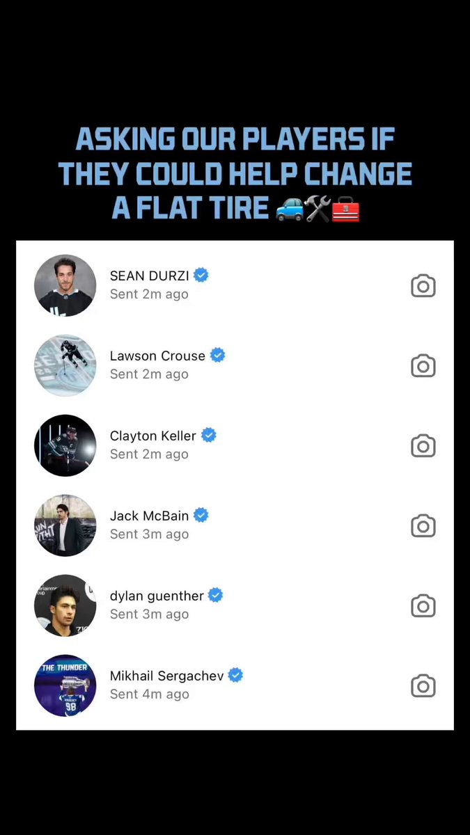Open the Lawson Crouse message thread

[157, 356]
